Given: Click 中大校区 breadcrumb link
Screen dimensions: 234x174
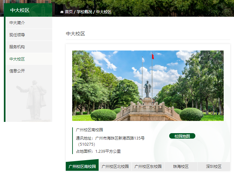Looking at the screenshot, I should 104,12.
